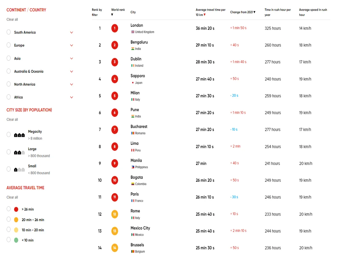Viewport: 345px width, 258px height.
Task: Select the Megacity size radio button
Action: click(9, 134)
